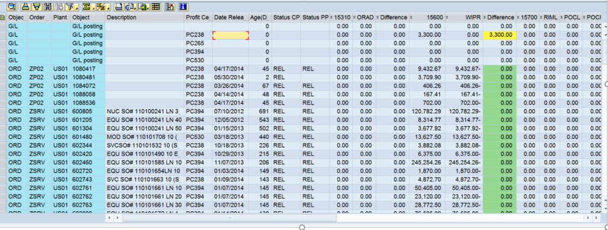The image size is (608, 230).
Task: Select order number 1080417
Action: coord(88,69)
